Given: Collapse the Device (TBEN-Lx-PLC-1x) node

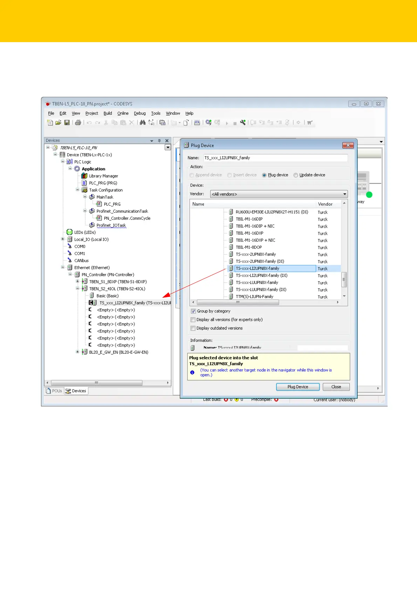Looking at the screenshot, I should 55,154.
